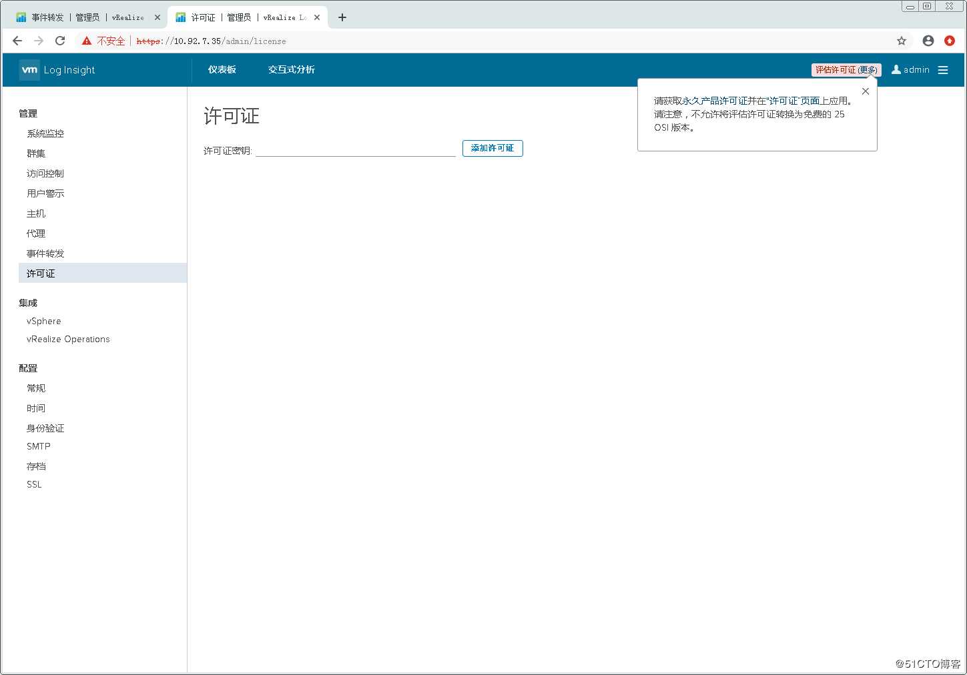This screenshot has height=675, width=967.
Task: Click the red browser update icon
Action: pyautogui.click(x=950, y=41)
